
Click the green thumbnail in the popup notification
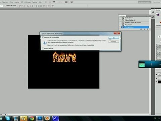click(142, 65)
